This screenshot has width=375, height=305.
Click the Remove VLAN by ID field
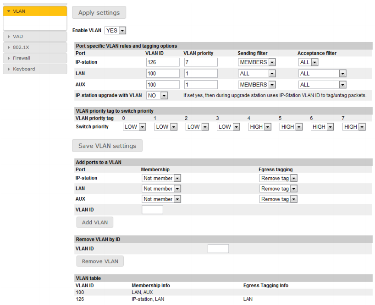pos(218,249)
